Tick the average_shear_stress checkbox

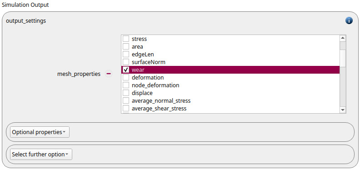coord(126,108)
